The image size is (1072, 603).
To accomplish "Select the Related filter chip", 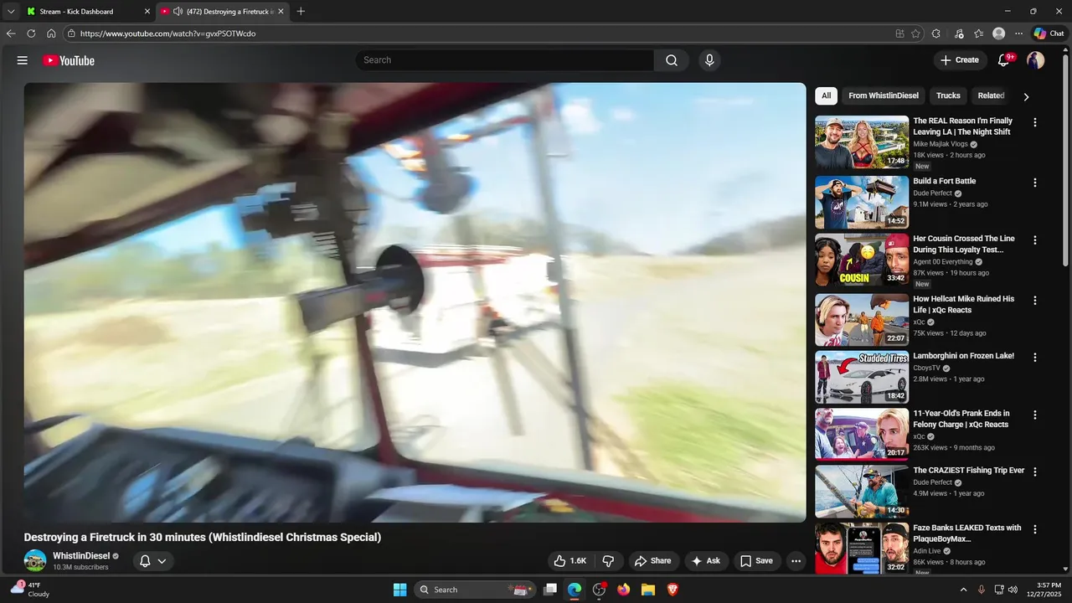I will (991, 95).
